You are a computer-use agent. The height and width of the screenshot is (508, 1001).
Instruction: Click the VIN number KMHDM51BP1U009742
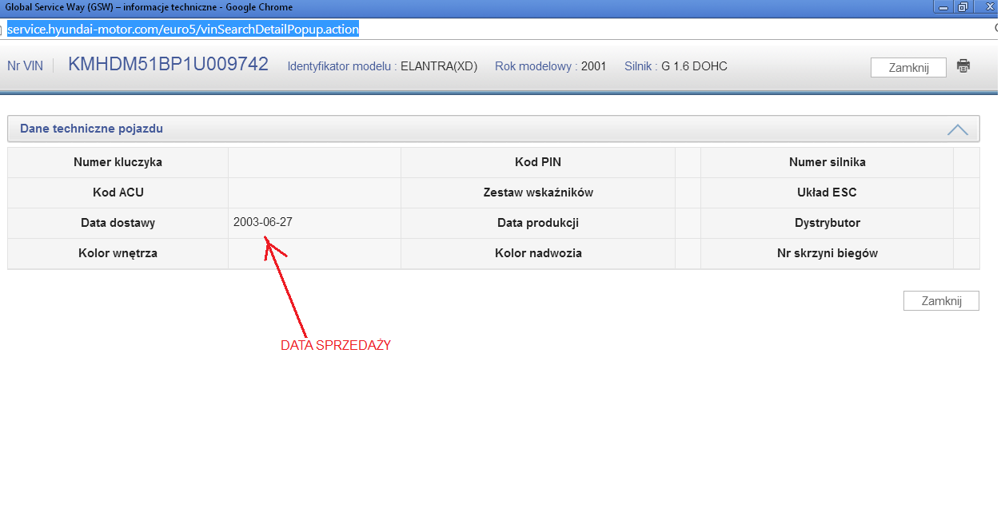[169, 65]
